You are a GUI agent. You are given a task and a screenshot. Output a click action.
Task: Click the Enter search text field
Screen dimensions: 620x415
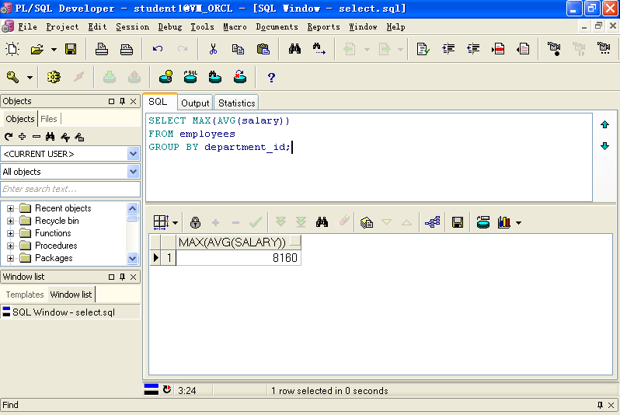click(71, 189)
